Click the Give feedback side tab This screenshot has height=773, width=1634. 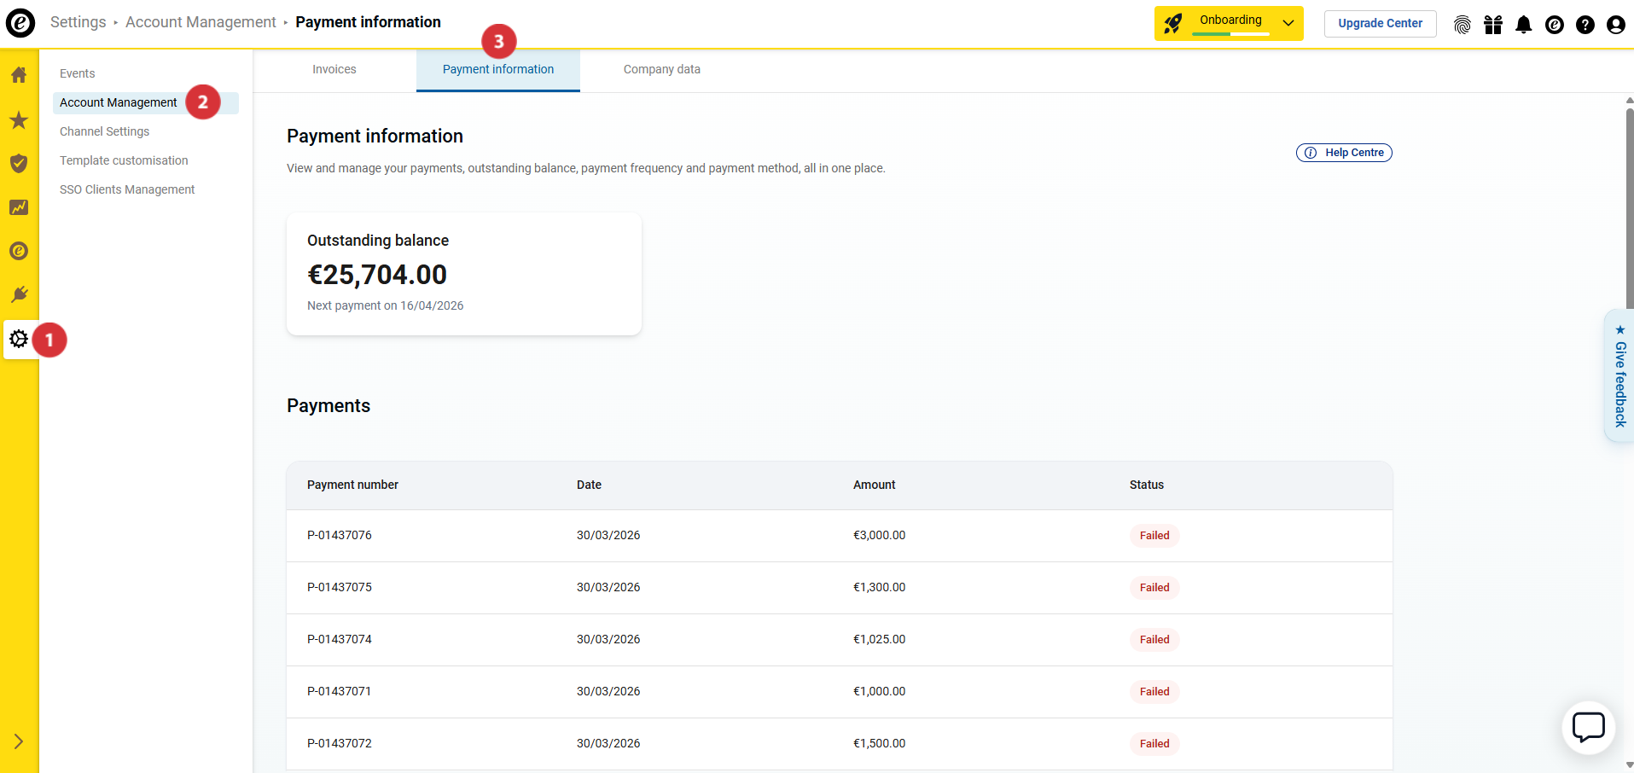tap(1619, 376)
